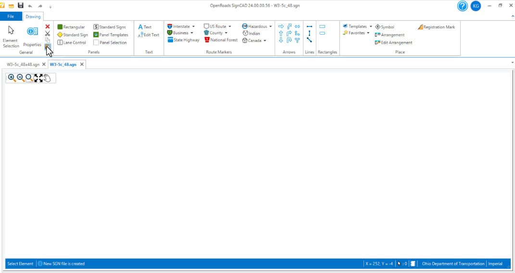Open the Properties panel
515x273 pixels.
(32, 37)
